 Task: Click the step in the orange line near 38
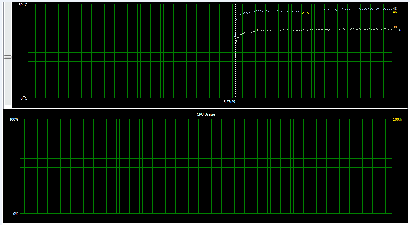tap(371, 28)
